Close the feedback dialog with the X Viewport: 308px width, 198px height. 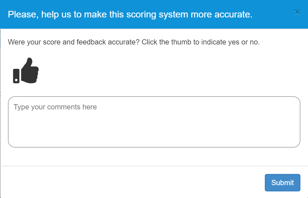(297, 13)
